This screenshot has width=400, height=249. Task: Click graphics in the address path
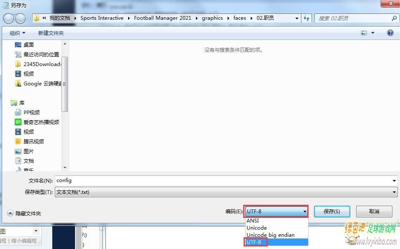coord(212,18)
